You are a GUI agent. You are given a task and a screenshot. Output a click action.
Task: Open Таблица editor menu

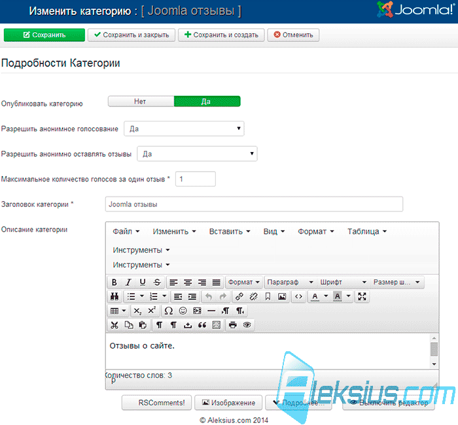(367, 232)
